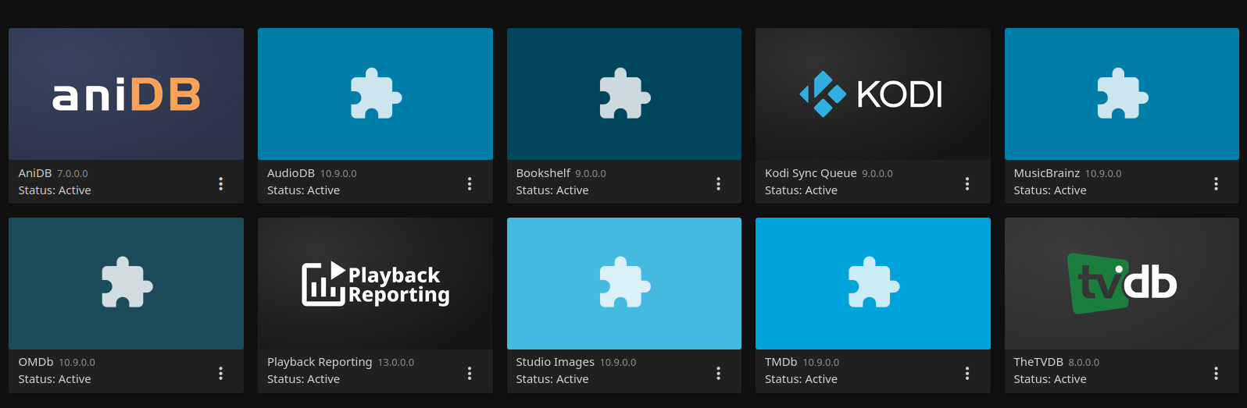Open the AniDB plugin logo card
Screen dimensions: 1247x408
click(126, 94)
